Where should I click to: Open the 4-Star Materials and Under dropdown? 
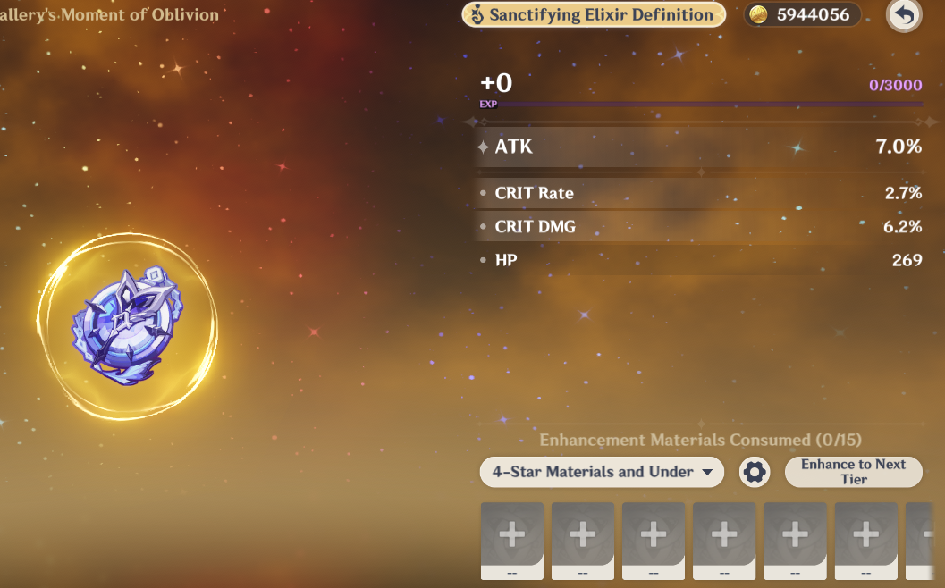[602, 472]
